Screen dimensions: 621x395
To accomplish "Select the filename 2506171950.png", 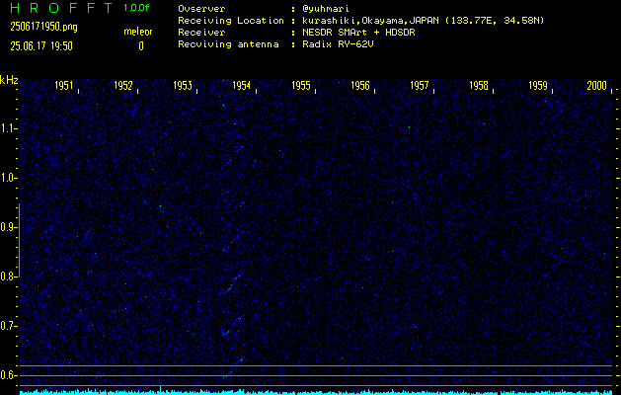I will [x=44, y=27].
